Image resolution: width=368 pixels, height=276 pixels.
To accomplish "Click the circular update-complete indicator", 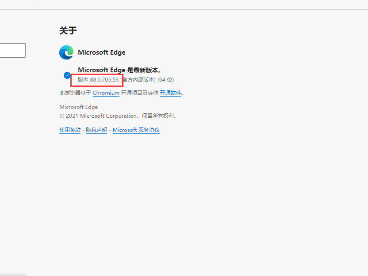I will click(67, 75).
